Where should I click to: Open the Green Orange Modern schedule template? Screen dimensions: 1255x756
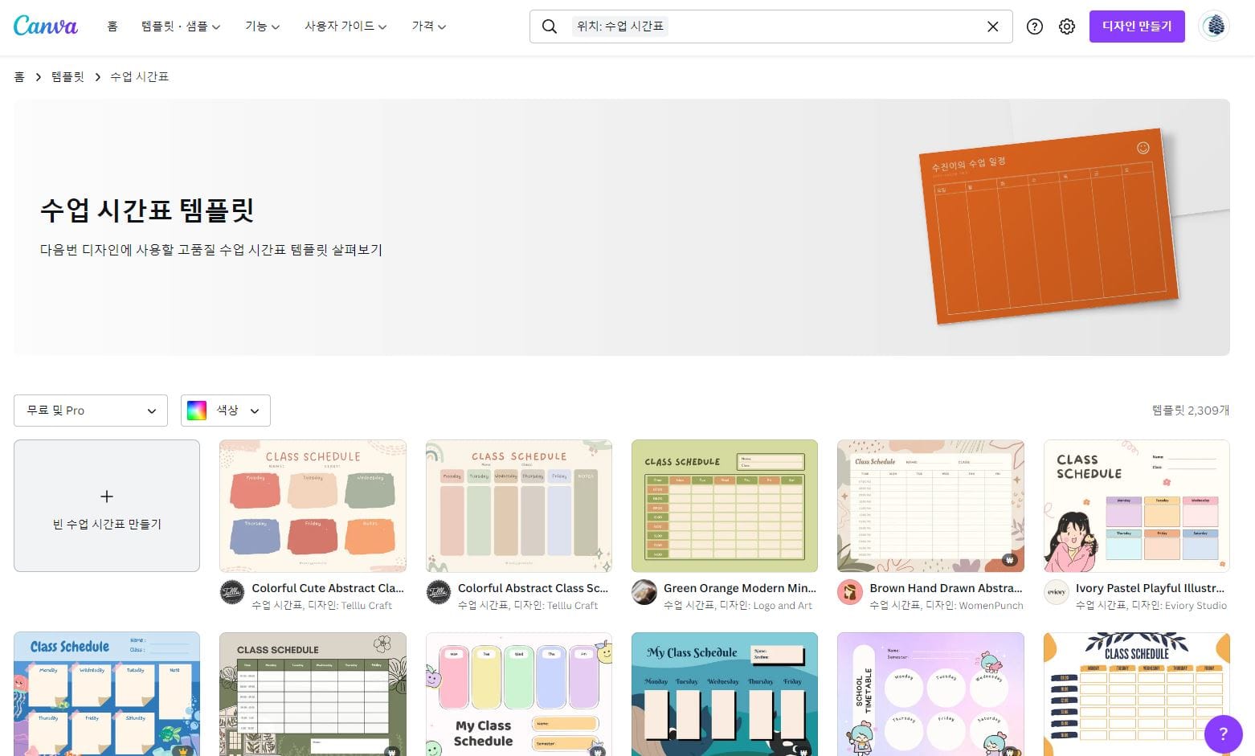(724, 505)
